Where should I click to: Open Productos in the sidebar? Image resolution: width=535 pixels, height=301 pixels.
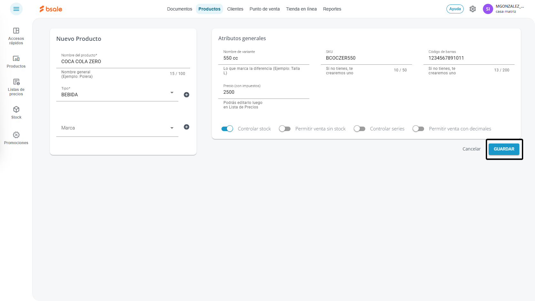[16, 62]
